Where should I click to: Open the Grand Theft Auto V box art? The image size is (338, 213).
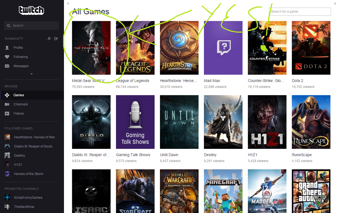(311, 191)
